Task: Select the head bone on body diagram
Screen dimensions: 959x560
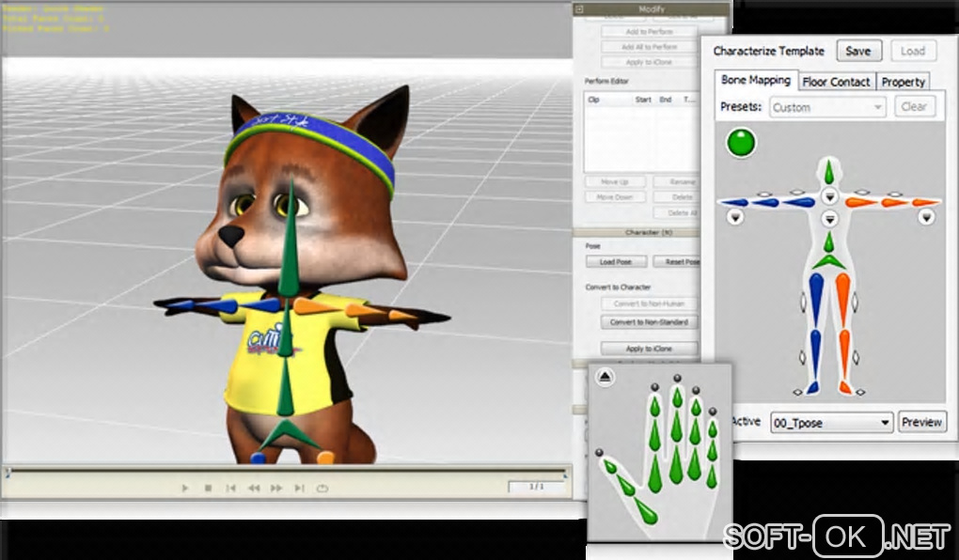Action: point(828,172)
